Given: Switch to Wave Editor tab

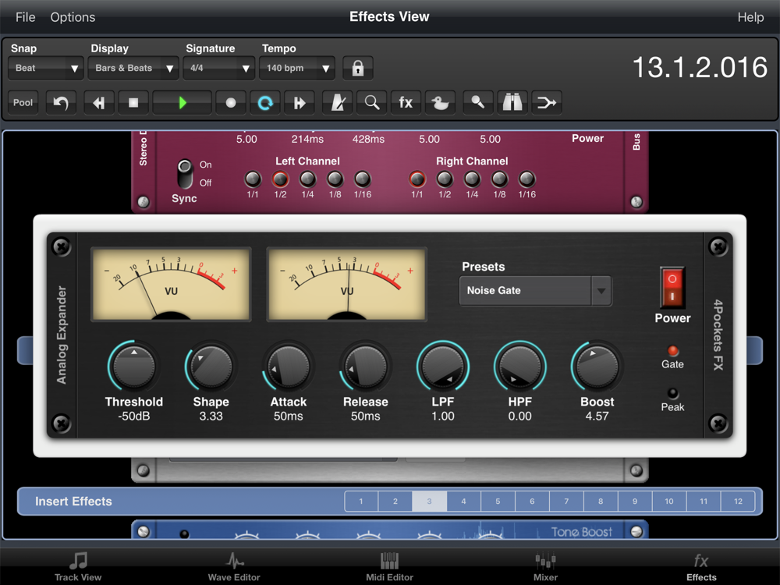Looking at the screenshot, I should (234, 567).
